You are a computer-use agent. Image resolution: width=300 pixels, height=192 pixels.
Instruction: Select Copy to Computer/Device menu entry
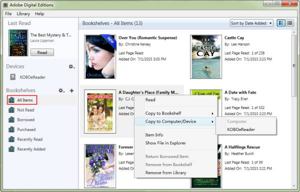click(176, 121)
